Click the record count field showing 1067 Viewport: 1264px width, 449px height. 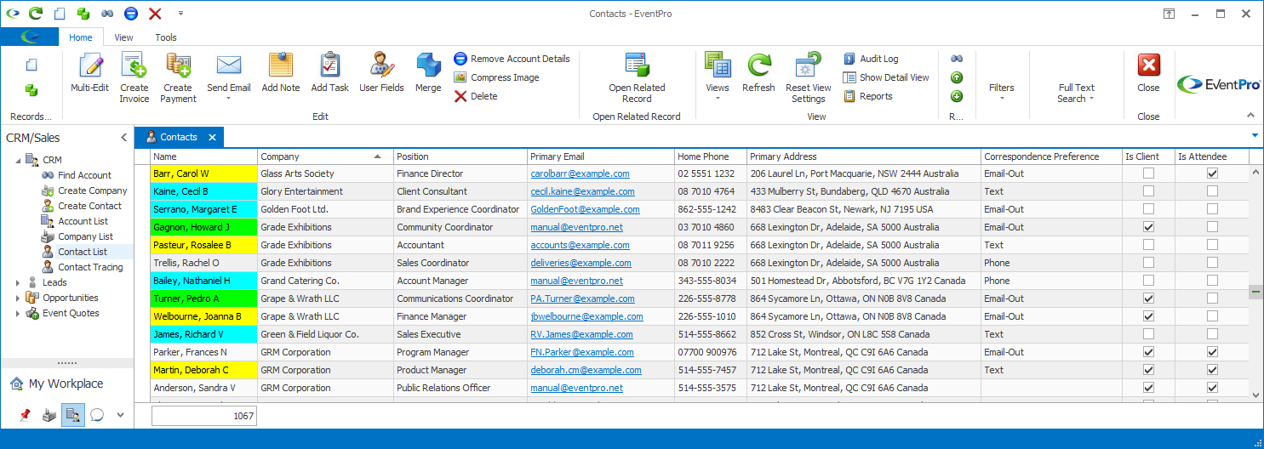click(204, 416)
